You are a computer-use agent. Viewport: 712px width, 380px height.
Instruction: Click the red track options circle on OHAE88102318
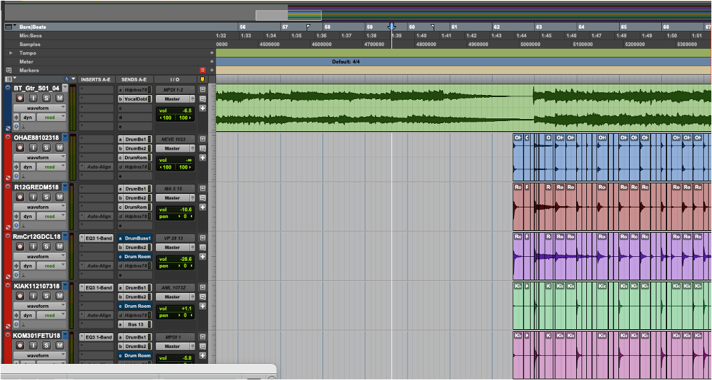(8, 137)
